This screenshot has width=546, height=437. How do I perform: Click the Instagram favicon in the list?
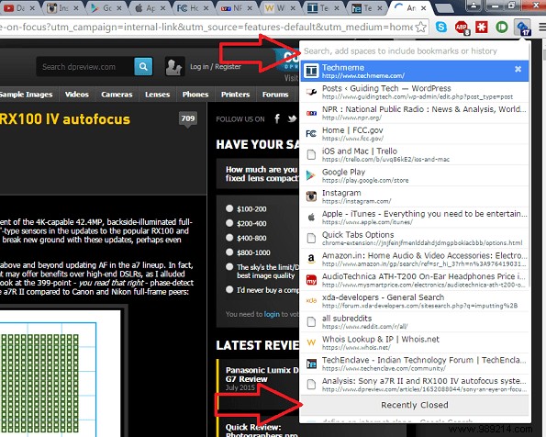coord(311,196)
